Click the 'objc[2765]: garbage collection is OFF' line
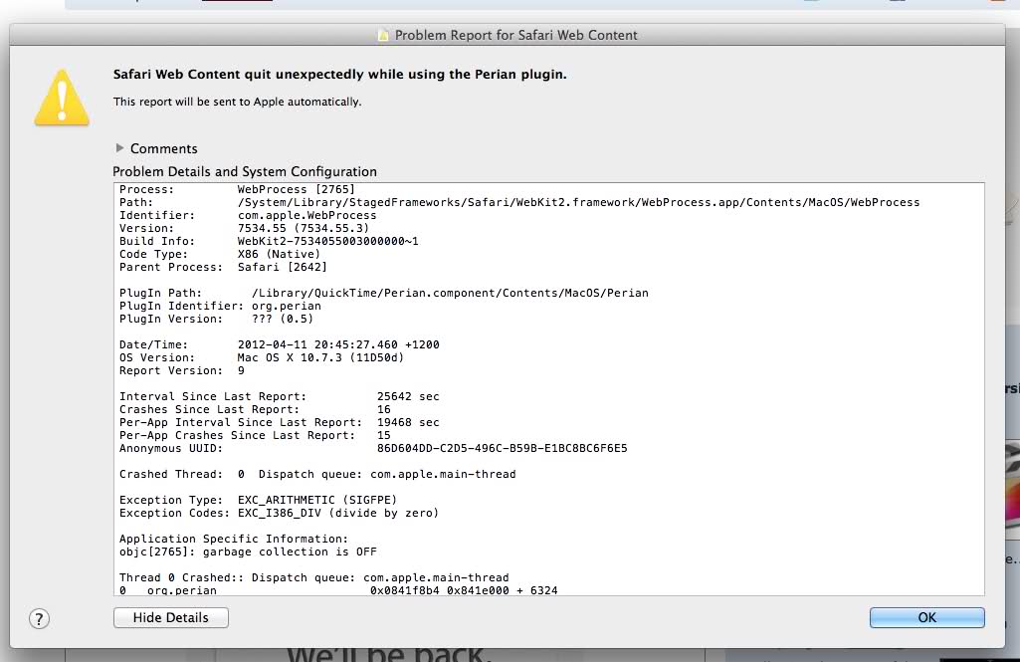Image resolution: width=1020 pixels, height=662 pixels. [248, 552]
